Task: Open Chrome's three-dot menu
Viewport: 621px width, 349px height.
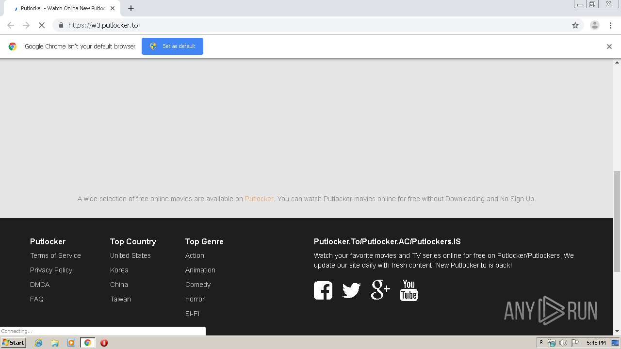Action: (610, 25)
